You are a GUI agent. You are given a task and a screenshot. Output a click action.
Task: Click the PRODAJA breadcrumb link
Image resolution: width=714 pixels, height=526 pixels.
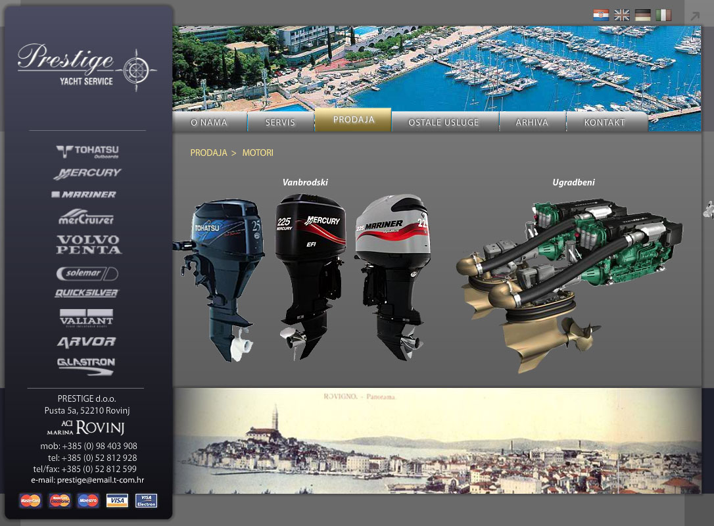(208, 153)
